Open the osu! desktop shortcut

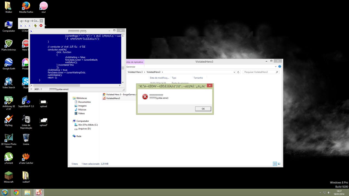43,7
